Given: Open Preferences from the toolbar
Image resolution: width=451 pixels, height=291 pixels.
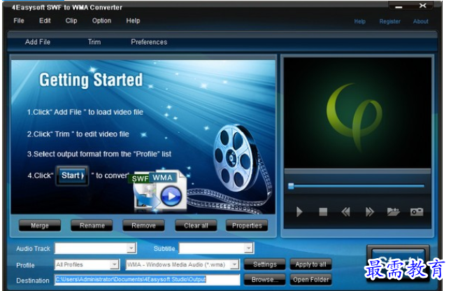Looking at the screenshot, I should click(149, 42).
